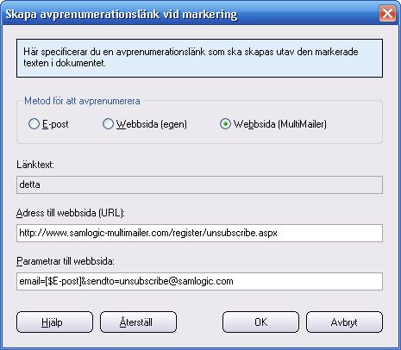Click the dialog title bar text
The height and width of the screenshot is (350, 401).
(122, 14)
